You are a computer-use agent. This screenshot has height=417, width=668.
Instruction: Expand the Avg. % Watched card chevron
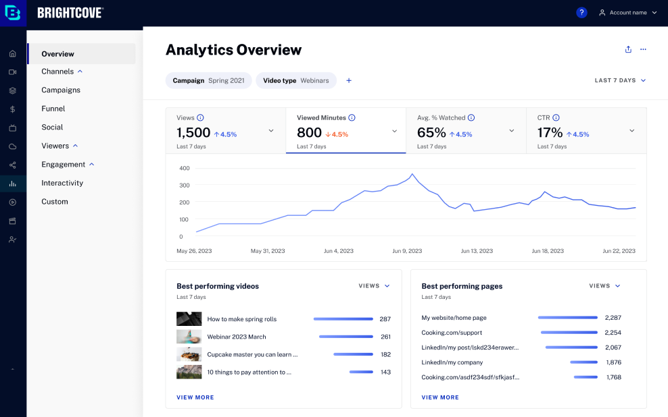point(512,131)
